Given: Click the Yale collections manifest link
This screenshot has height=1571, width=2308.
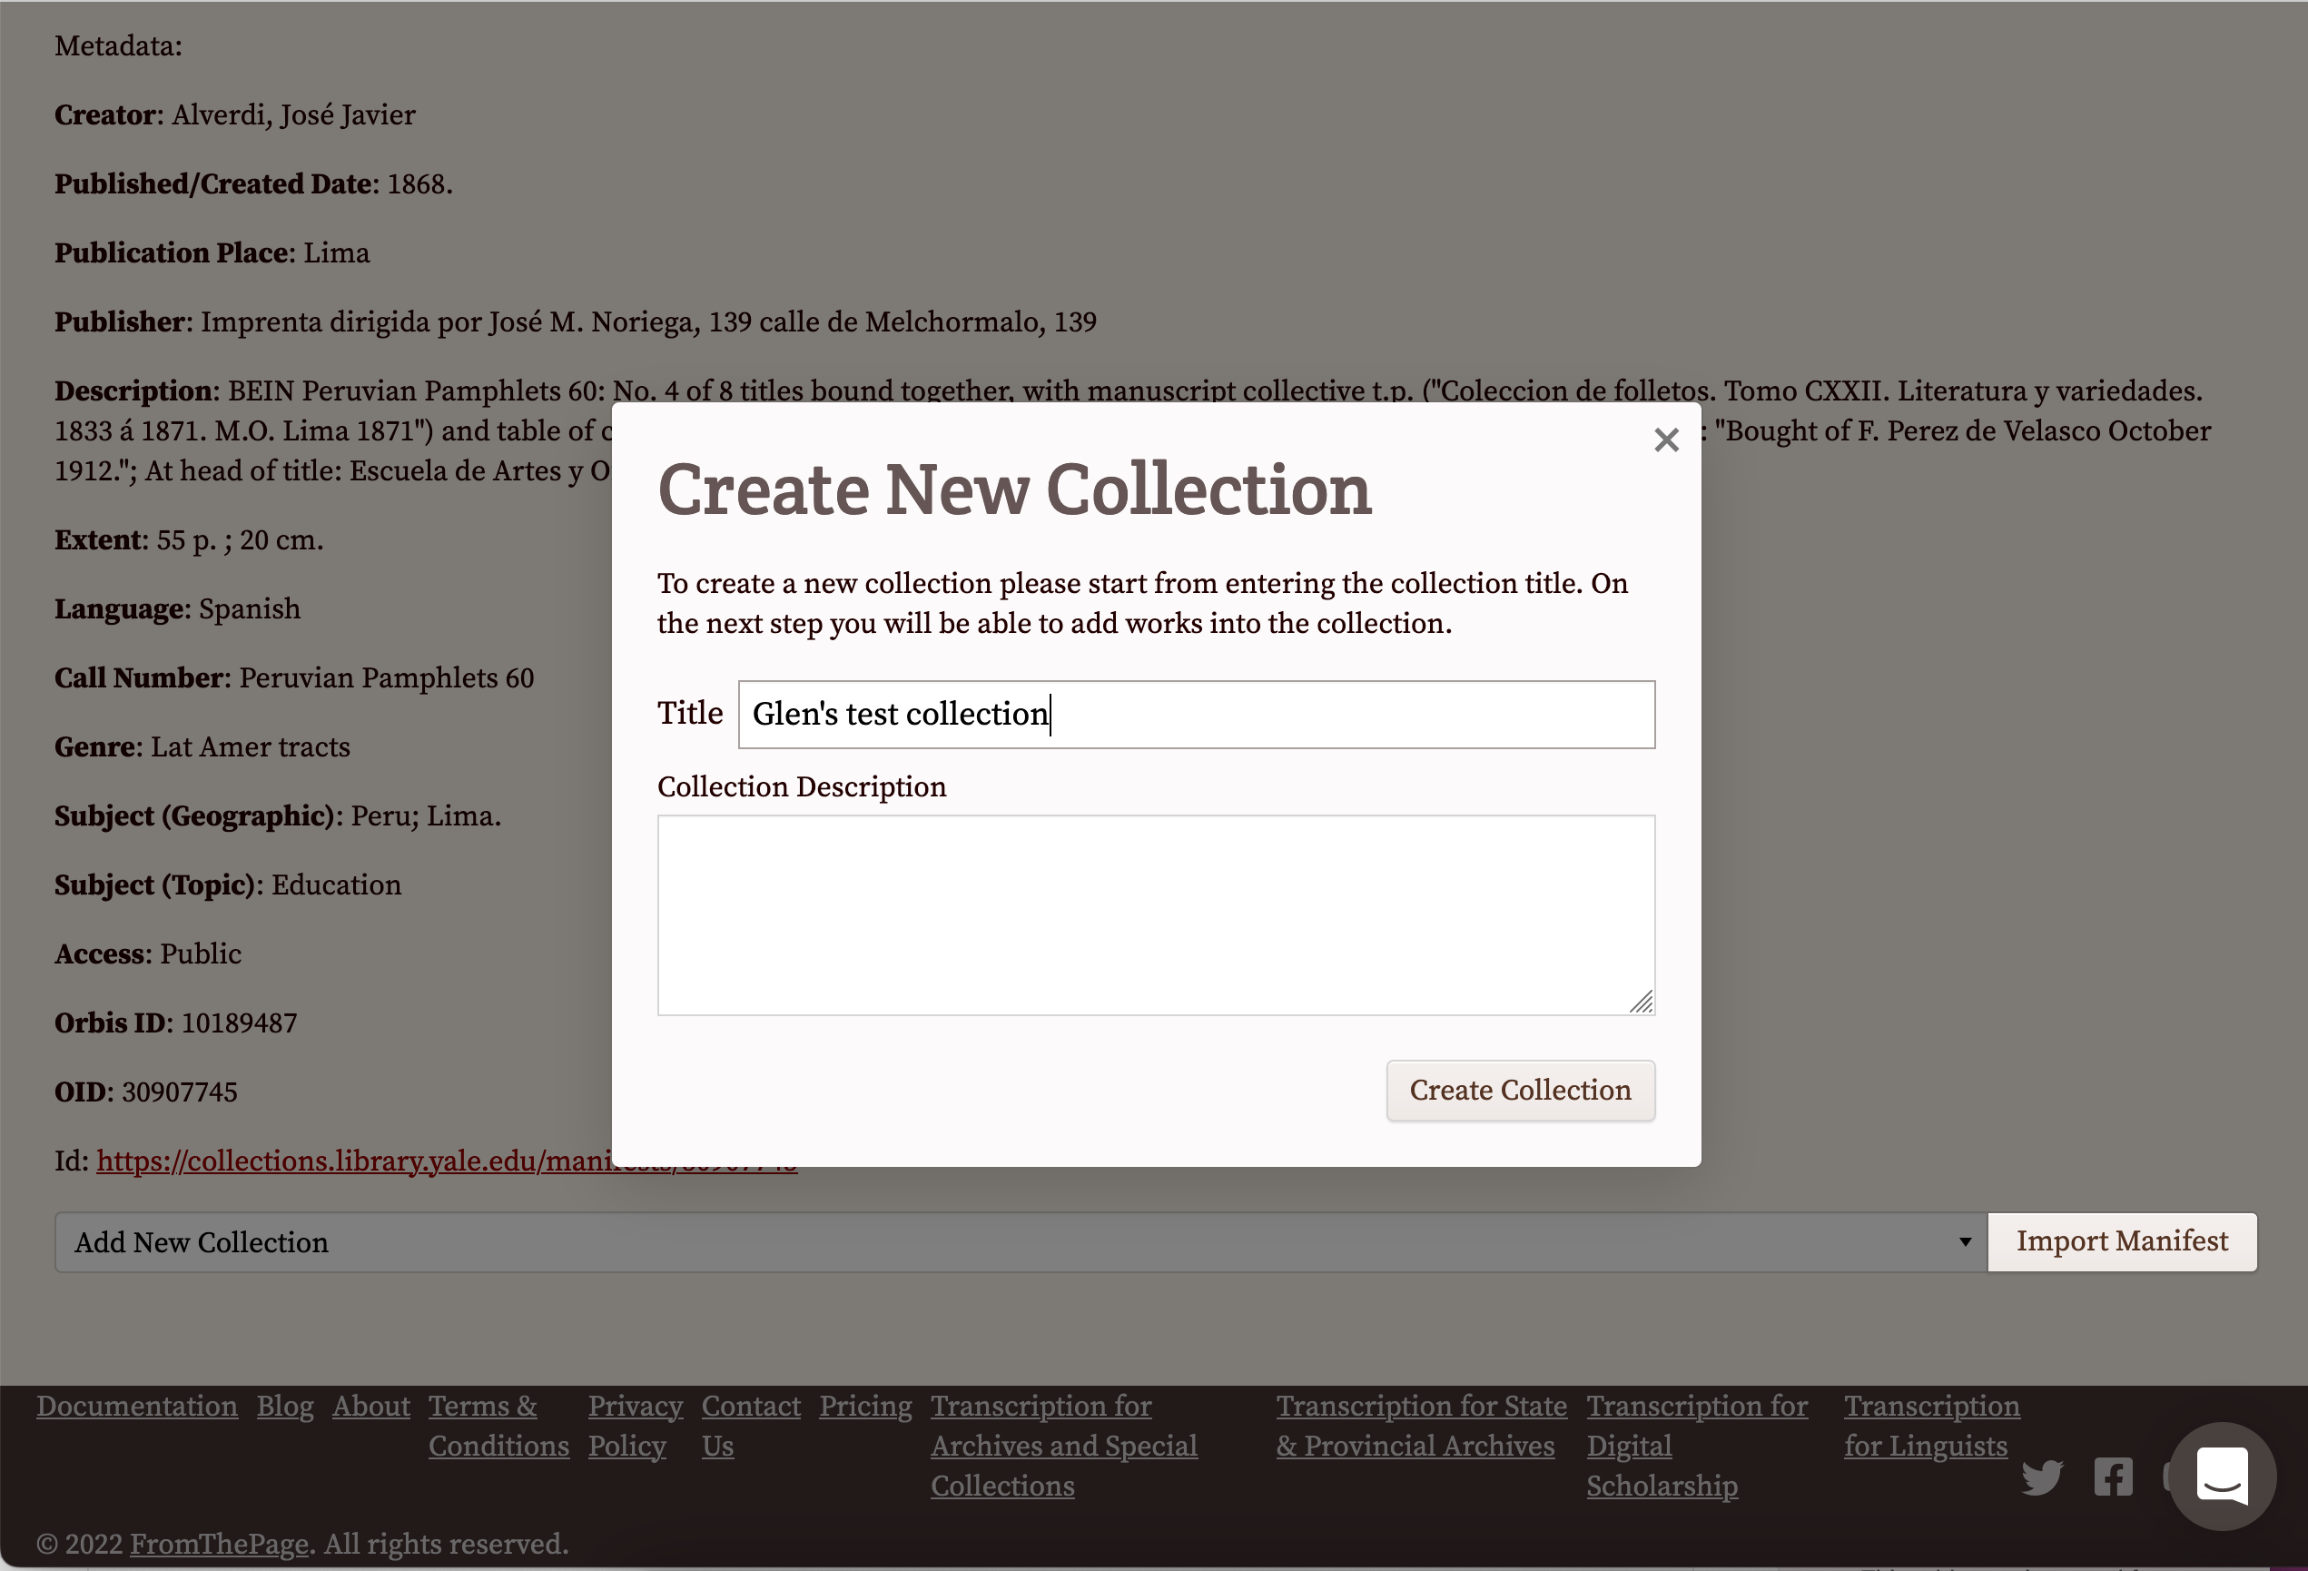Looking at the screenshot, I should click(x=445, y=1161).
